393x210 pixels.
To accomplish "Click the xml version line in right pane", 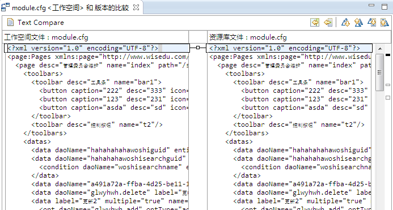I will click(285, 48).
